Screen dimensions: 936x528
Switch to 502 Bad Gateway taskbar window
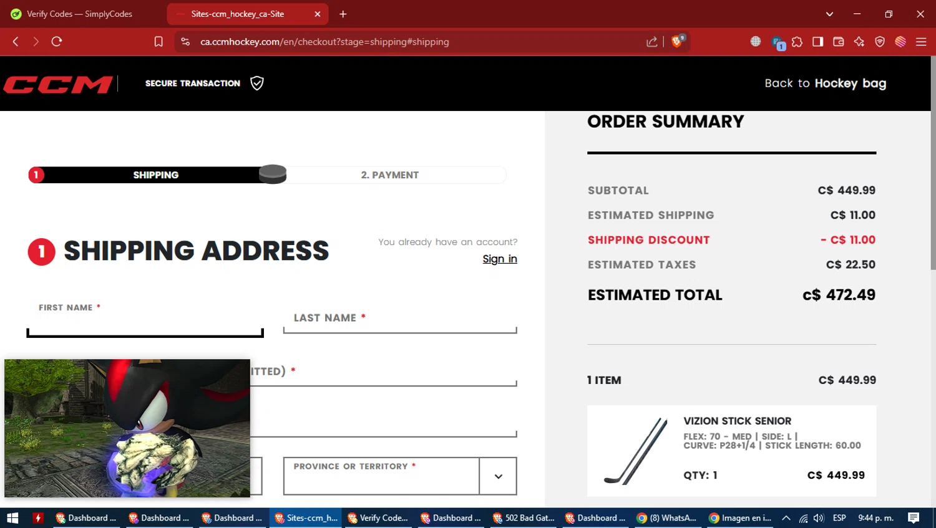[x=523, y=518]
